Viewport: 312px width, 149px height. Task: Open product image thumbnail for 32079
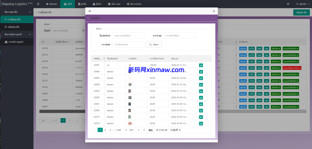(130, 117)
